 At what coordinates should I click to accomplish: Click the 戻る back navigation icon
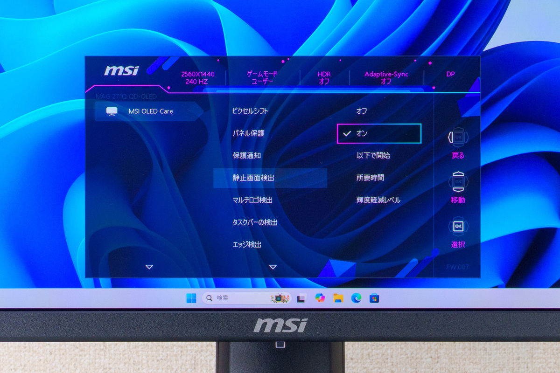458,138
